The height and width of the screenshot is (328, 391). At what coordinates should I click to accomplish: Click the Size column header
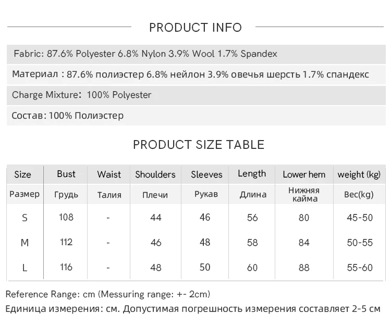pos(22,174)
